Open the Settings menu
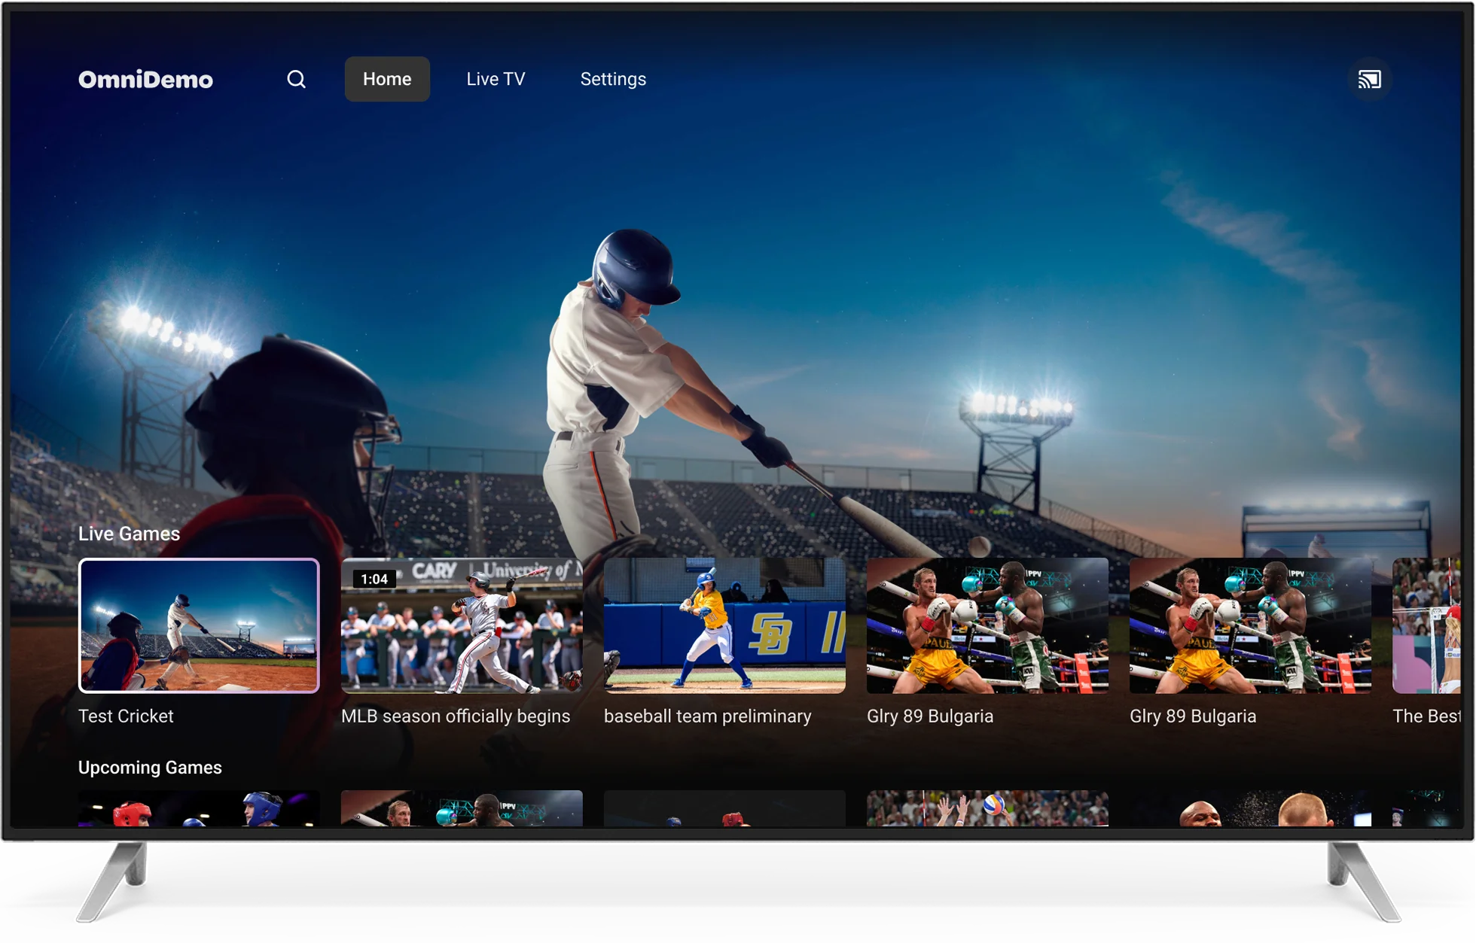 tap(613, 79)
